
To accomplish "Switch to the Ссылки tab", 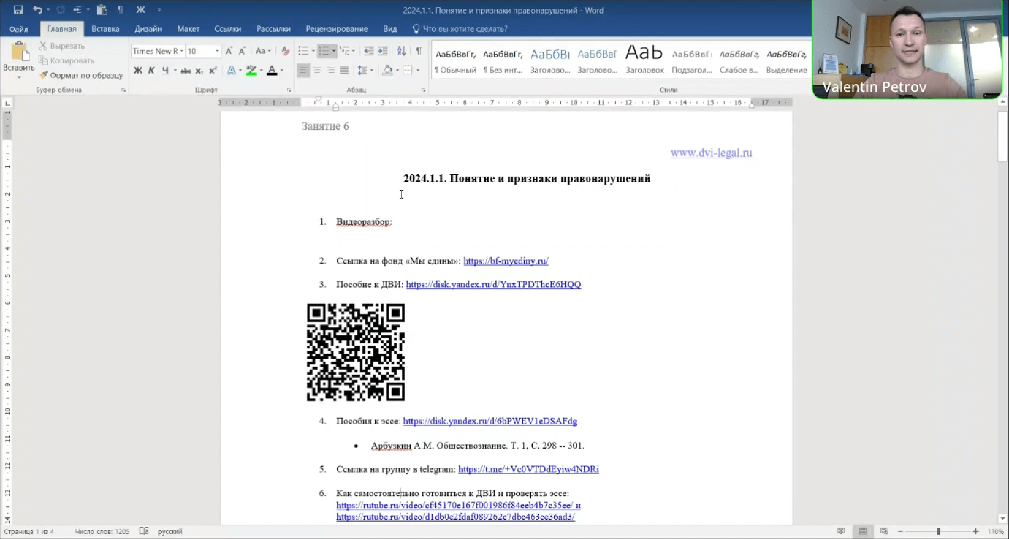I will [228, 29].
